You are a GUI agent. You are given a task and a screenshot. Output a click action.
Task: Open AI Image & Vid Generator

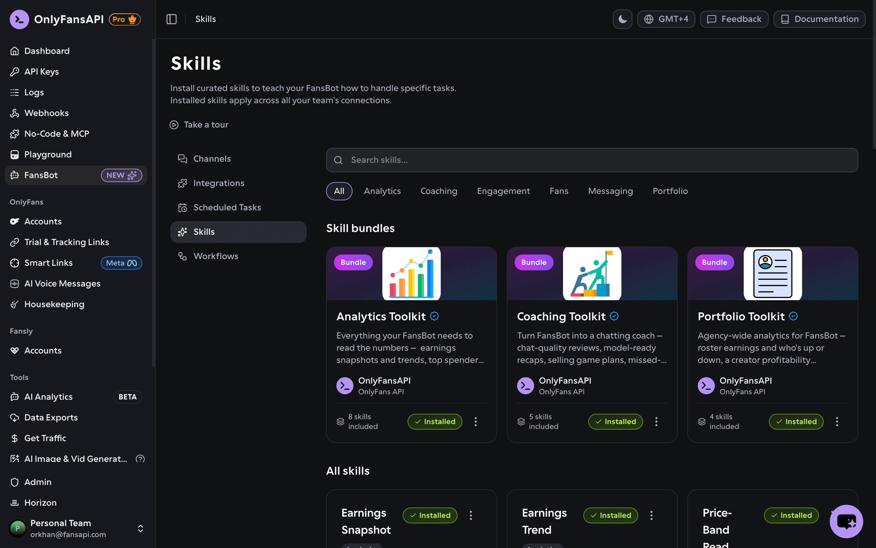click(x=76, y=459)
